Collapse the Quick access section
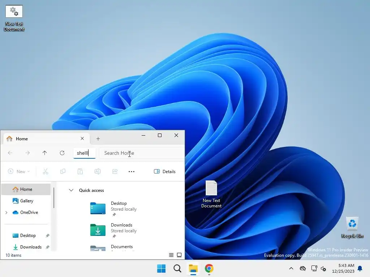370x277 pixels. [x=71, y=190]
